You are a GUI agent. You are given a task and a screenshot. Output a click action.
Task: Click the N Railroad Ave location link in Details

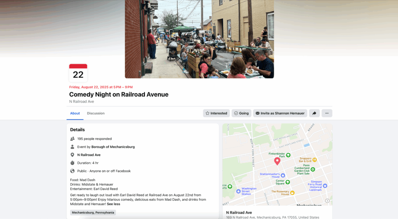(x=89, y=155)
